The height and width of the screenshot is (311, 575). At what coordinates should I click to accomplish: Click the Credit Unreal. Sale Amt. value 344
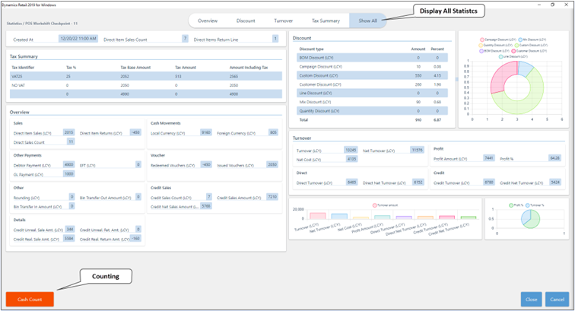(x=70, y=229)
